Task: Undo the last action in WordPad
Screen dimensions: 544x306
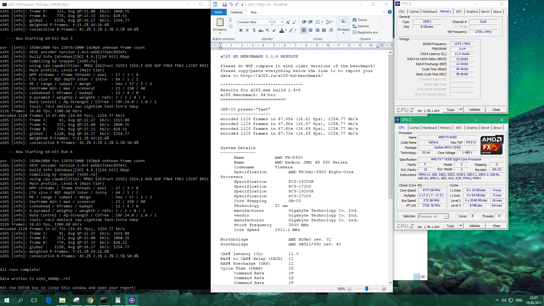Action: click(x=231, y=4)
